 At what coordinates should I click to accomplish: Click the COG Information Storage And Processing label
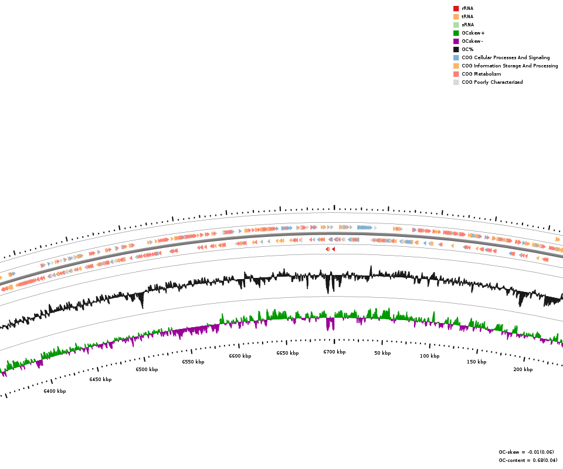pyautogui.click(x=510, y=66)
